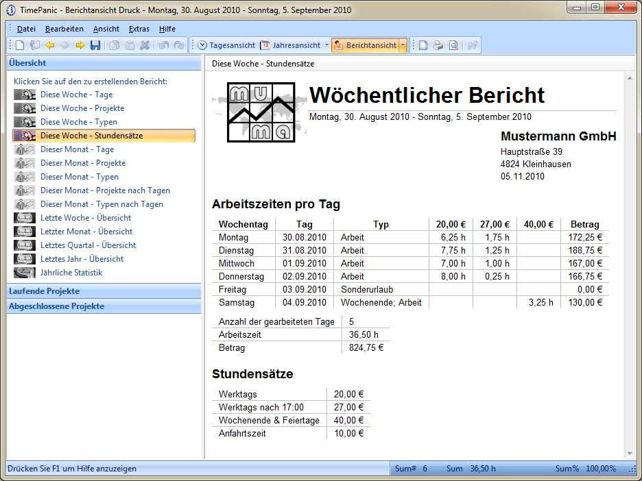
Task: Open the Dieser Monat - Projekte report
Action: coord(82,163)
